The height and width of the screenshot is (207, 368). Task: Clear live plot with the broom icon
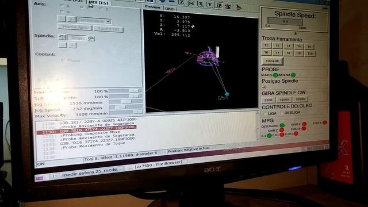[239, 7]
